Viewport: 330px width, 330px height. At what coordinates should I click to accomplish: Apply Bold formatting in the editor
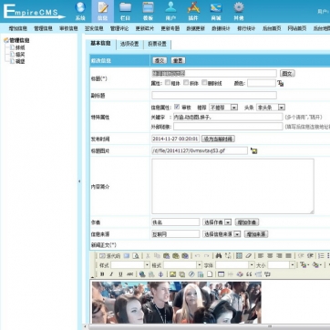click(x=102, y=274)
